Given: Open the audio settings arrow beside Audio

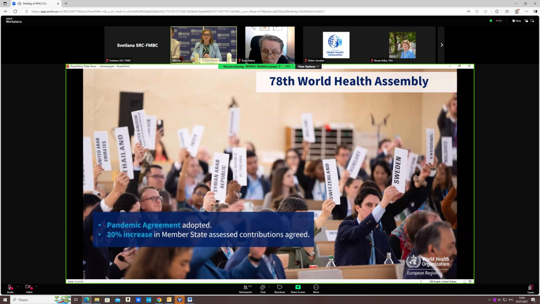Looking at the screenshot, I should tap(17, 287).
